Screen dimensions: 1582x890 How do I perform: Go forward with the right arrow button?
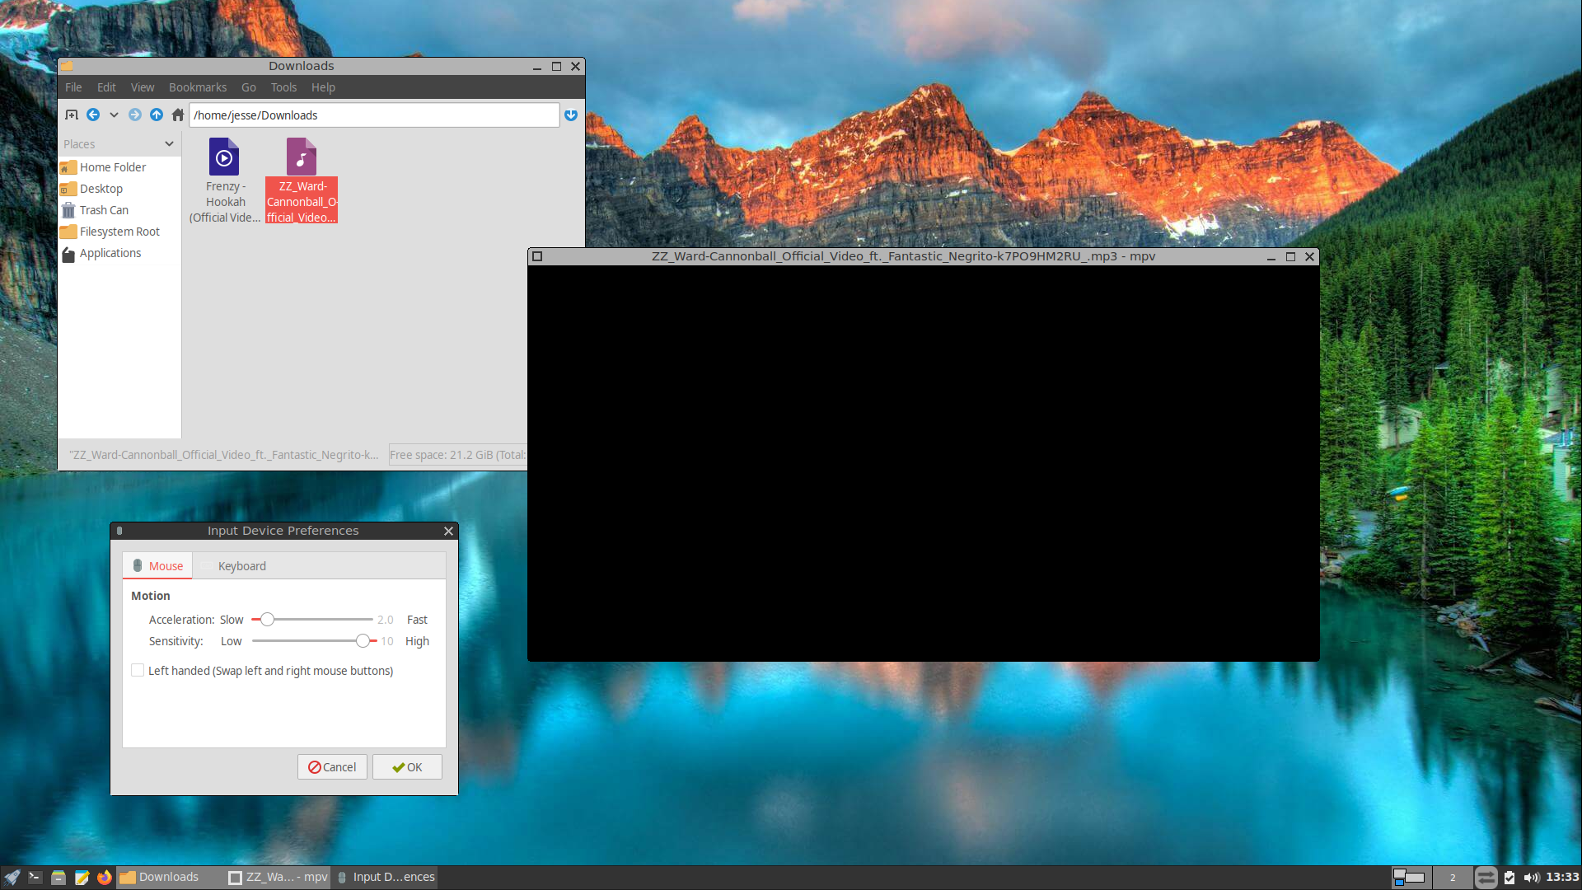point(135,115)
